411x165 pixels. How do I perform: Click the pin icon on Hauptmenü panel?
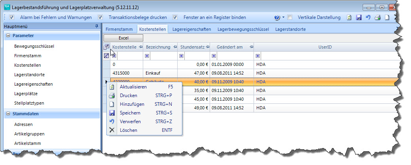point(97,26)
